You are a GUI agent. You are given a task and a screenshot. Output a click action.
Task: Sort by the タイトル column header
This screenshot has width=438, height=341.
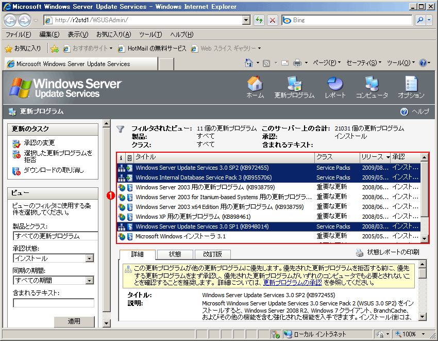(224, 157)
